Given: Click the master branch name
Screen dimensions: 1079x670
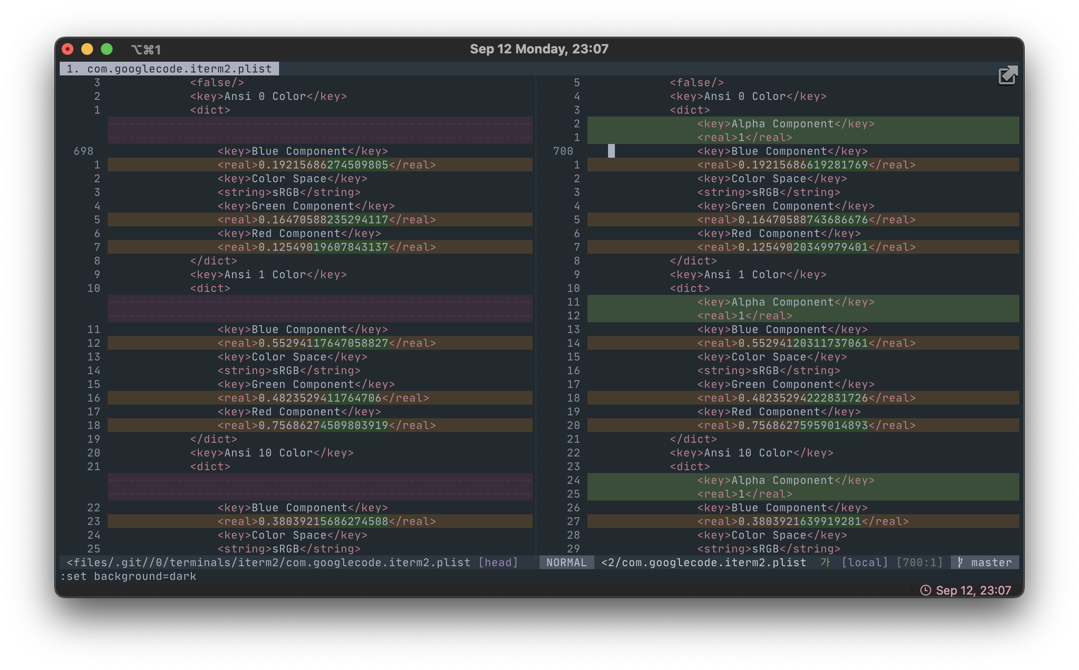Looking at the screenshot, I should coord(991,562).
